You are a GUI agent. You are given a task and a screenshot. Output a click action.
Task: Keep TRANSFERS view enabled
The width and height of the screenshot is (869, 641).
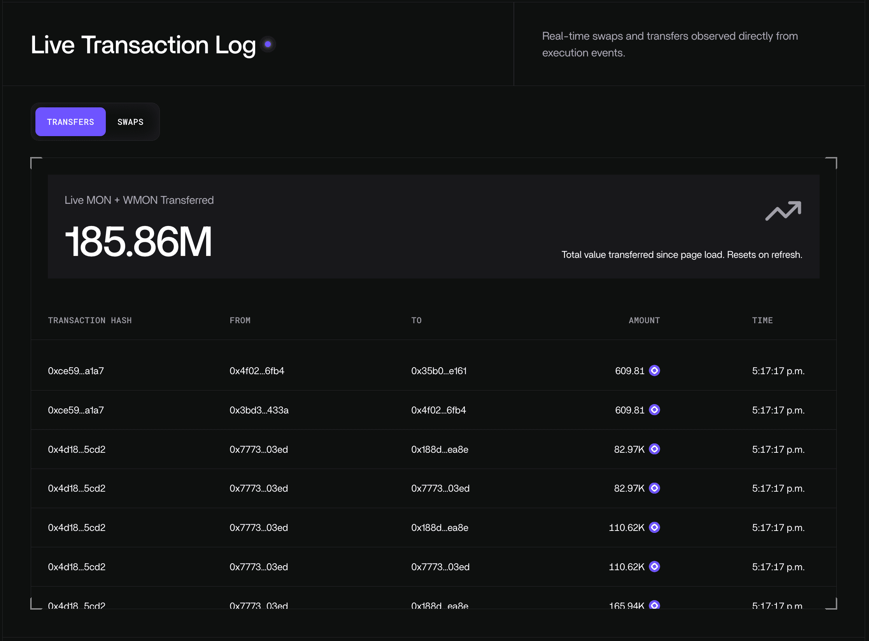click(x=70, y=122)
